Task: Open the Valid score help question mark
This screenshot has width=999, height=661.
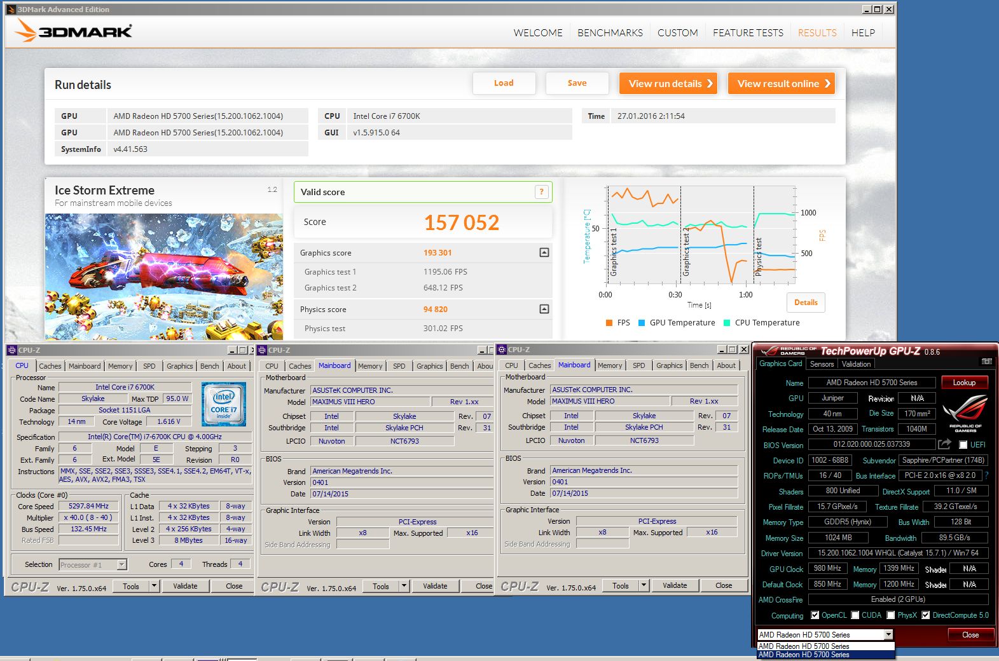Action: 542,192
